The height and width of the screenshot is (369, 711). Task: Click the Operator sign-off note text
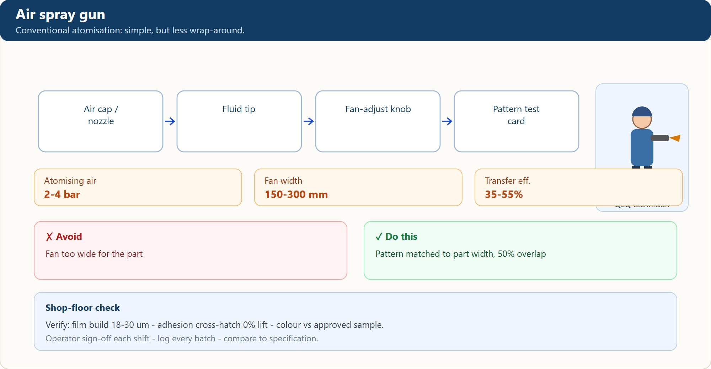point(182,338)
